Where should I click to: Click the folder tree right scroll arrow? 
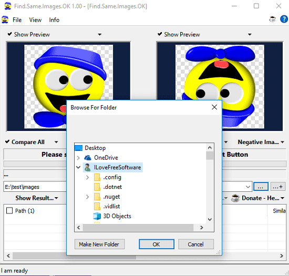pyautogui.click(x=201, y=228)
